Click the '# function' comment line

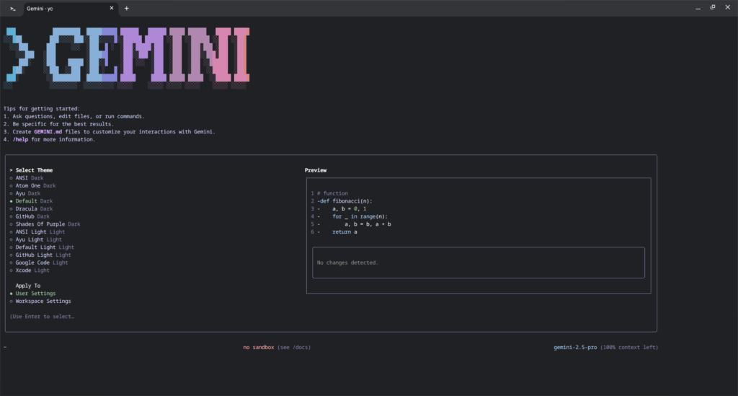332,193
